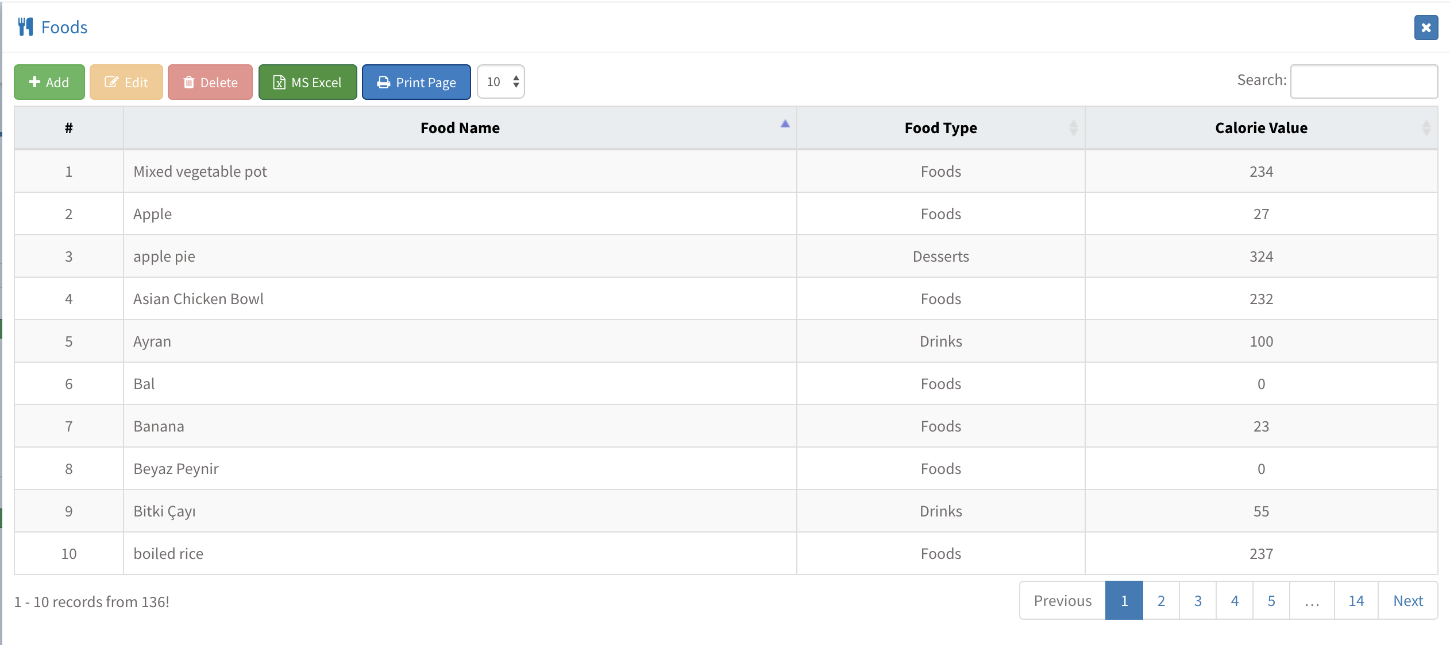The height and width of the screenshot is (645, 1450).
Task: Open the records-per-page dropdown showing 10
Action: click(x=501, y=81)
